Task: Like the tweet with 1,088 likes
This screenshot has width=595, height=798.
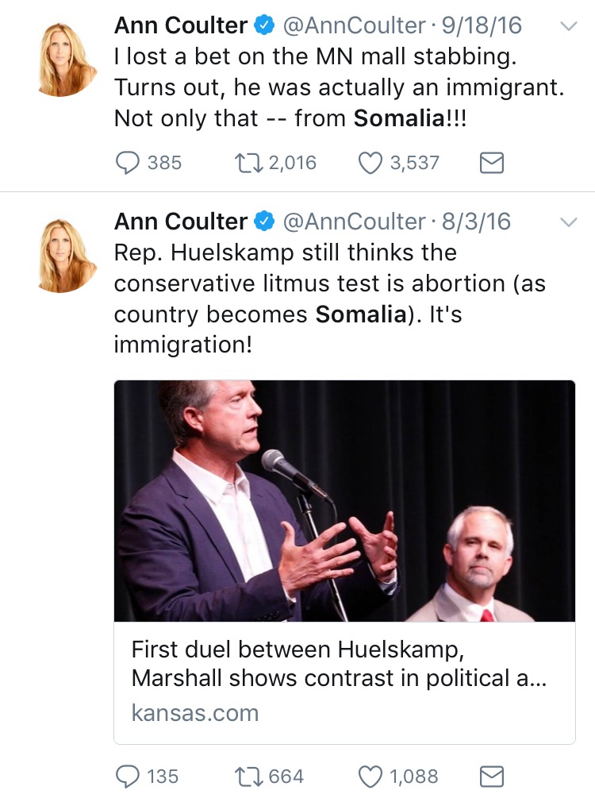Action: point(370,777)
